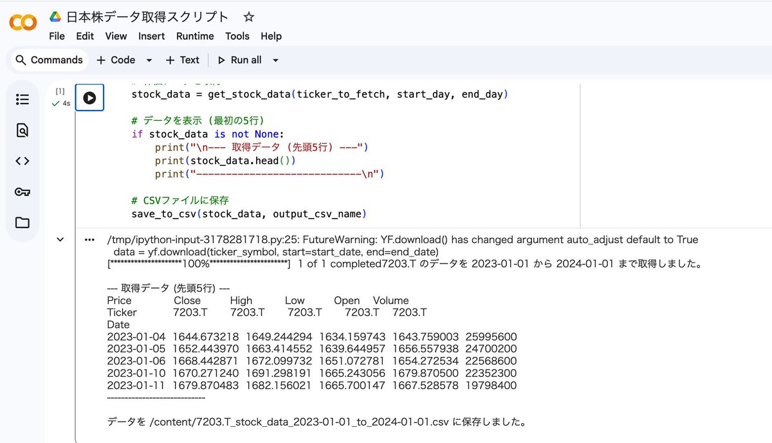Open the Edit menu
The height and width of the screenshot is (443, 772).
click(85, 36)
